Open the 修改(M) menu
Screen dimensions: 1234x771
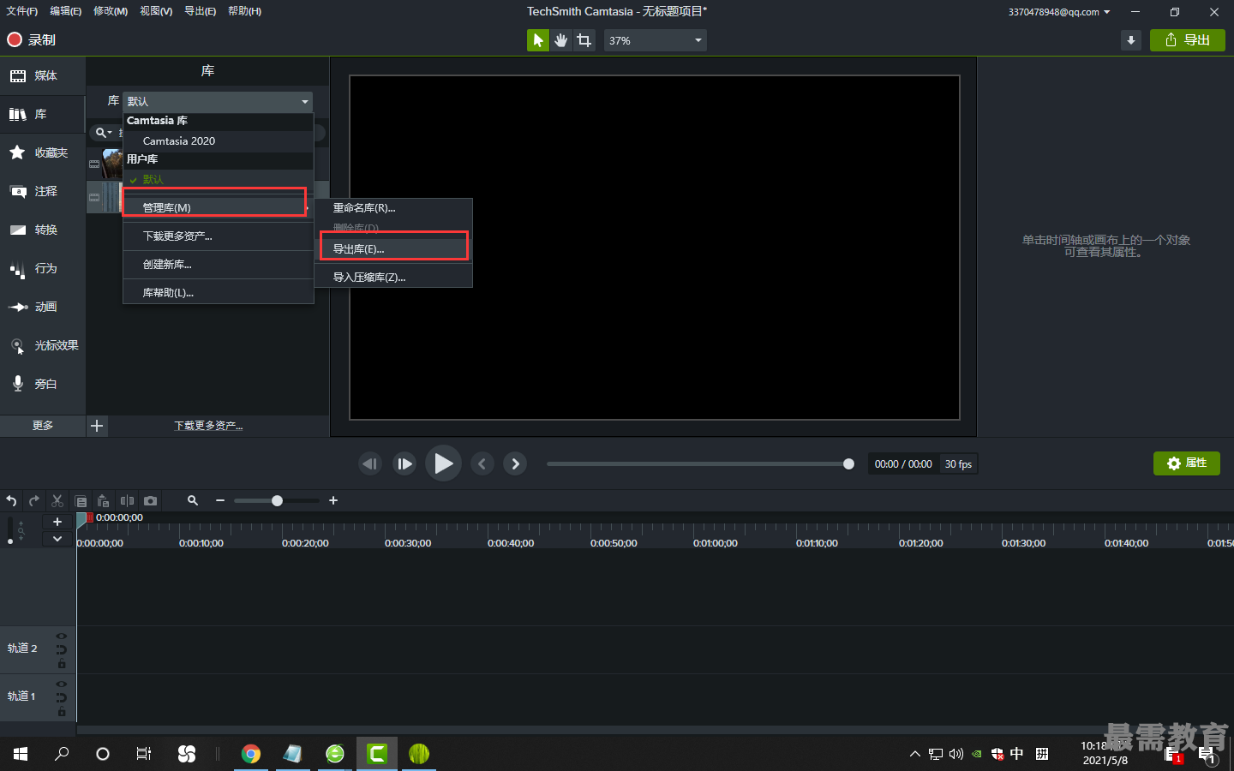point(111,11)
